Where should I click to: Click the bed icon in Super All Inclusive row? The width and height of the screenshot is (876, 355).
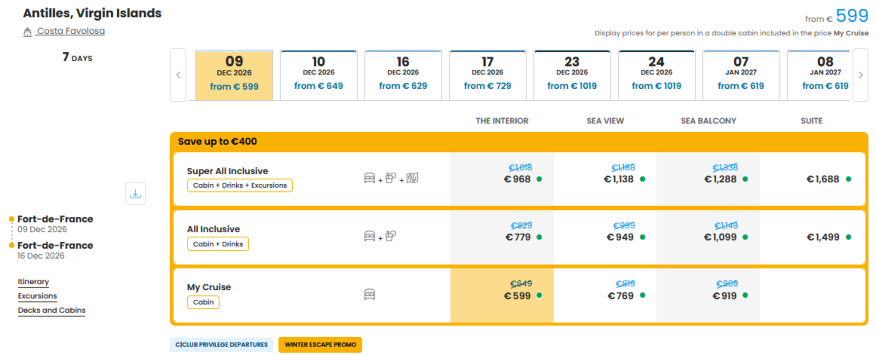click(x=370, y=178)
